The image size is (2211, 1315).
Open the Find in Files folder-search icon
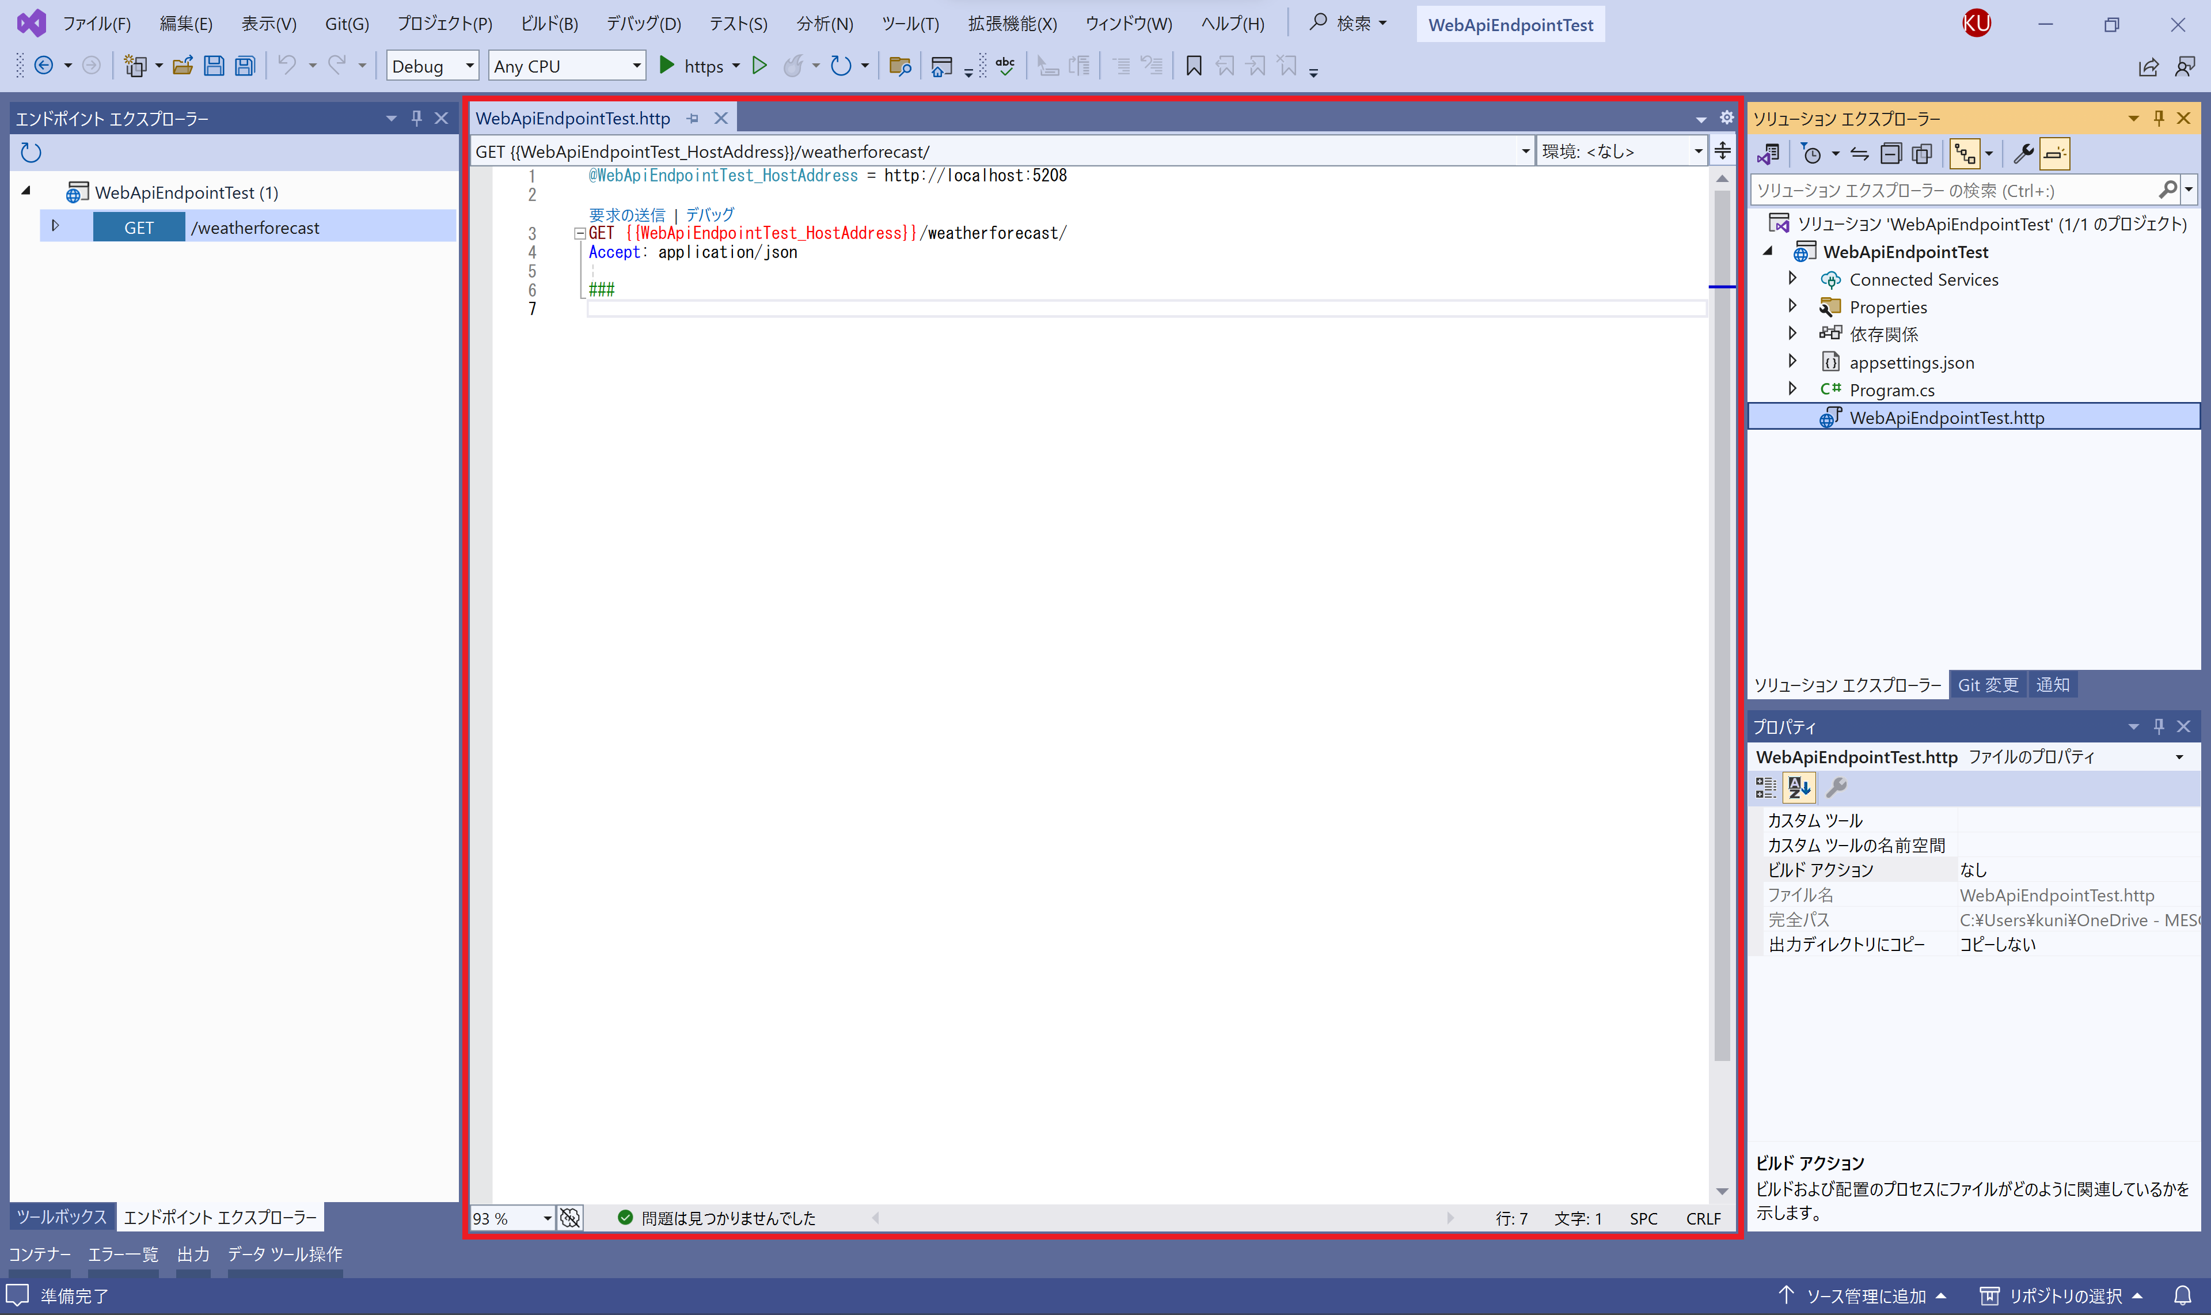(x=900, y=66)
